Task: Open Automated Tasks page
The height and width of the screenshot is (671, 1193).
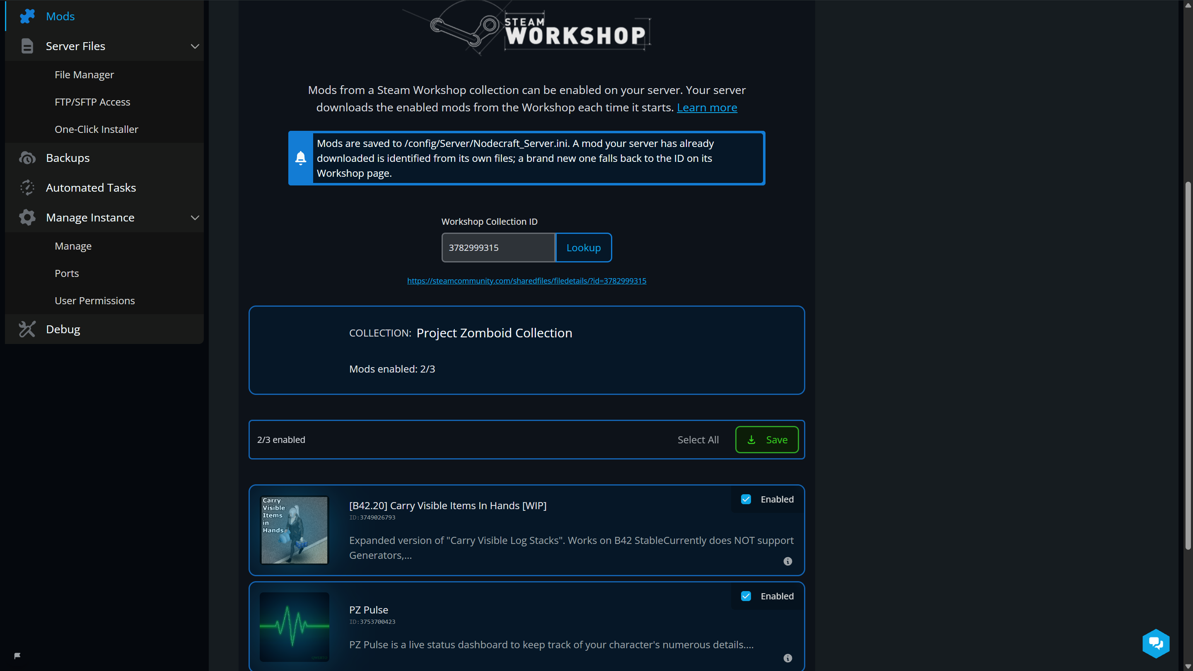Action: pos(91,188)
